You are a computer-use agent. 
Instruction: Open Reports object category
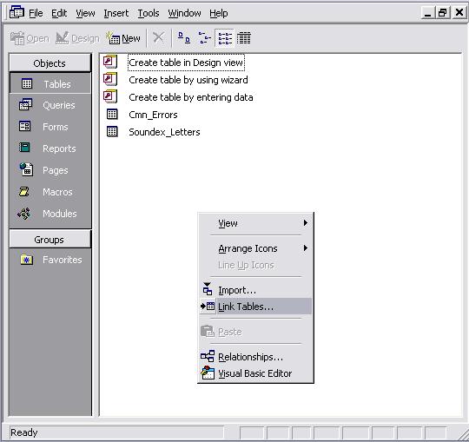(x=50, y=148)
